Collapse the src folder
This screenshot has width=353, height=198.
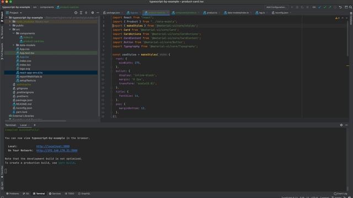10,29
